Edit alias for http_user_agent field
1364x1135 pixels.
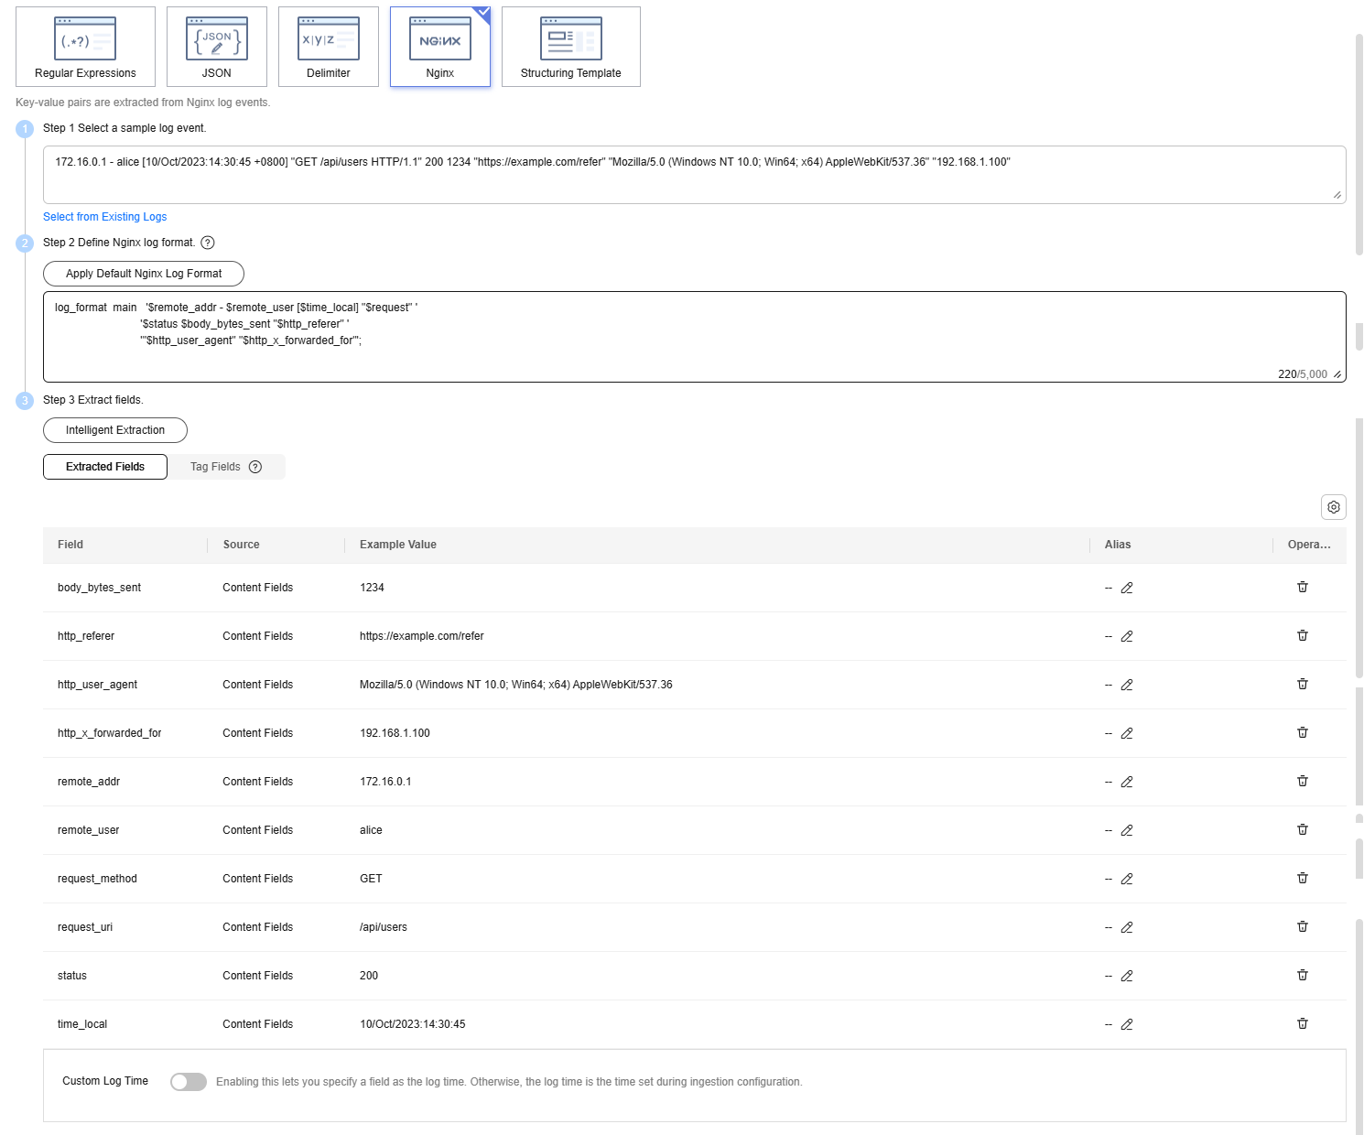click(x=1127, y=685)
